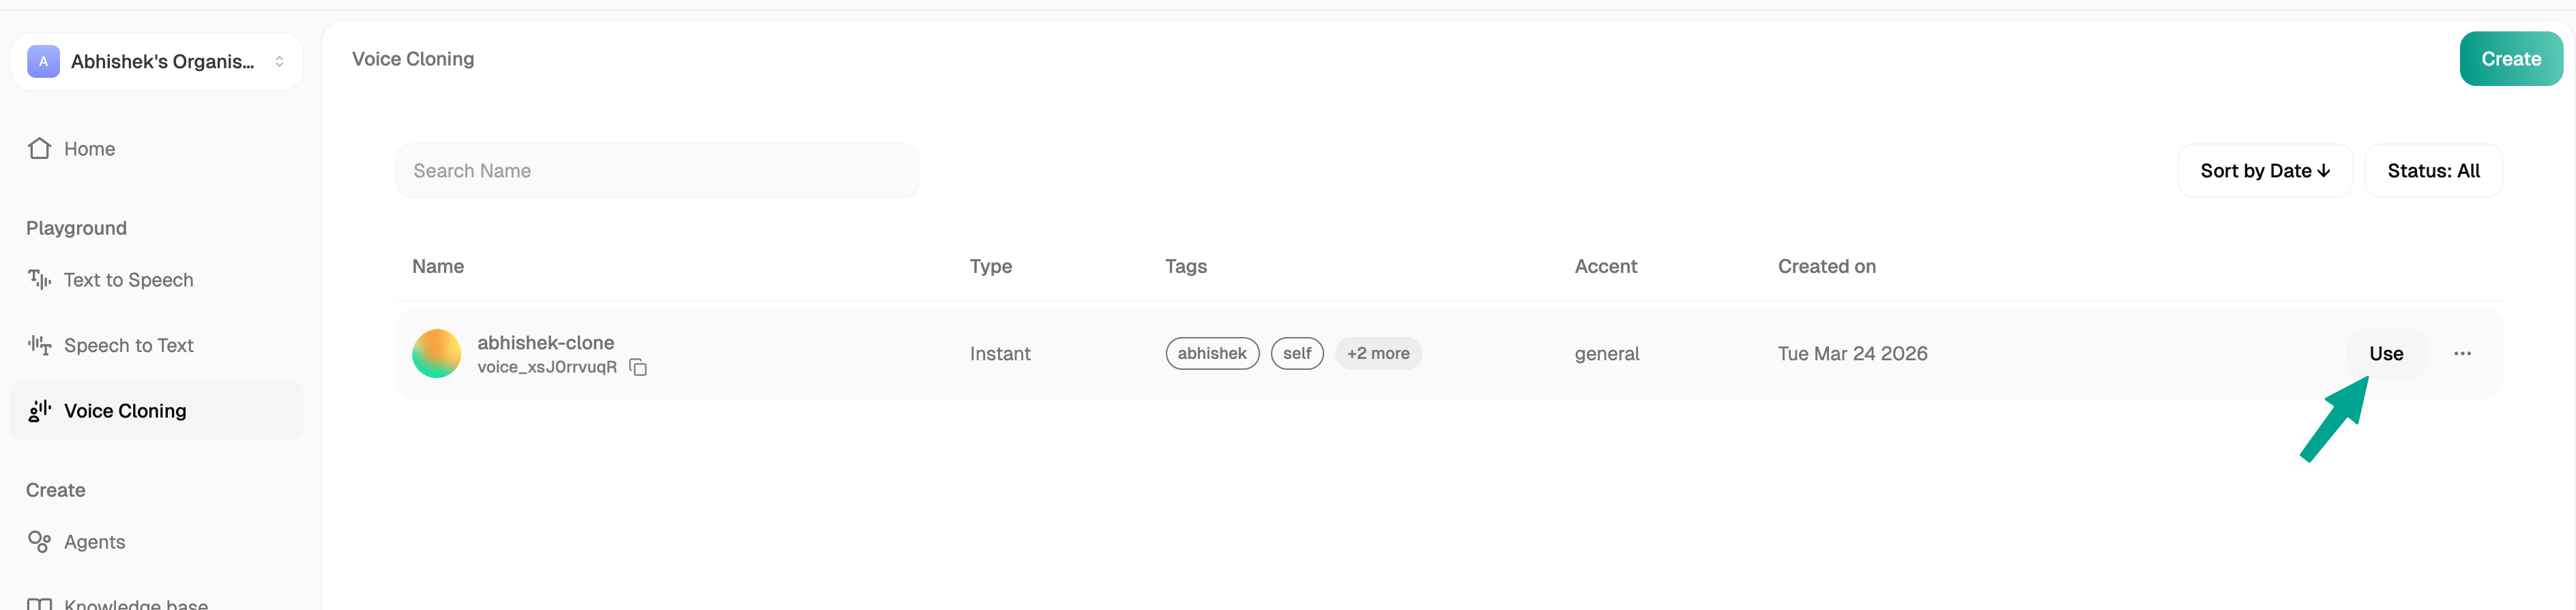Click the abhishek-clone voice name

pos(545,342)
